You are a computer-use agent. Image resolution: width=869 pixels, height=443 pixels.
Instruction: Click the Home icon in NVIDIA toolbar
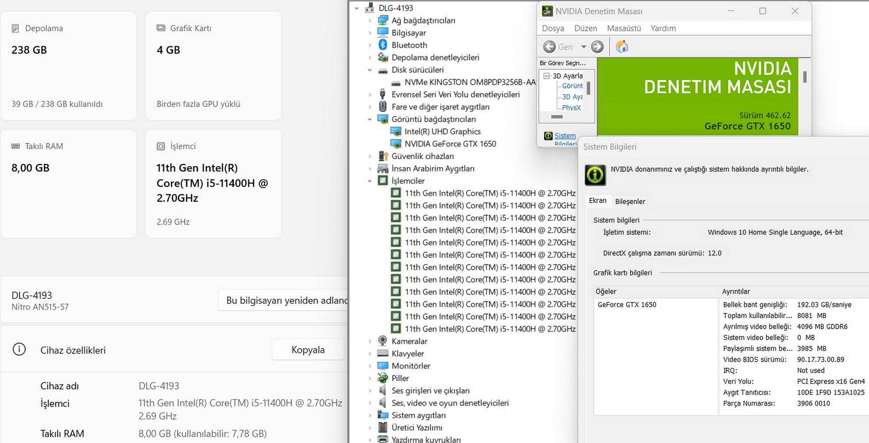pyautogui.click(x=622, y=47)
